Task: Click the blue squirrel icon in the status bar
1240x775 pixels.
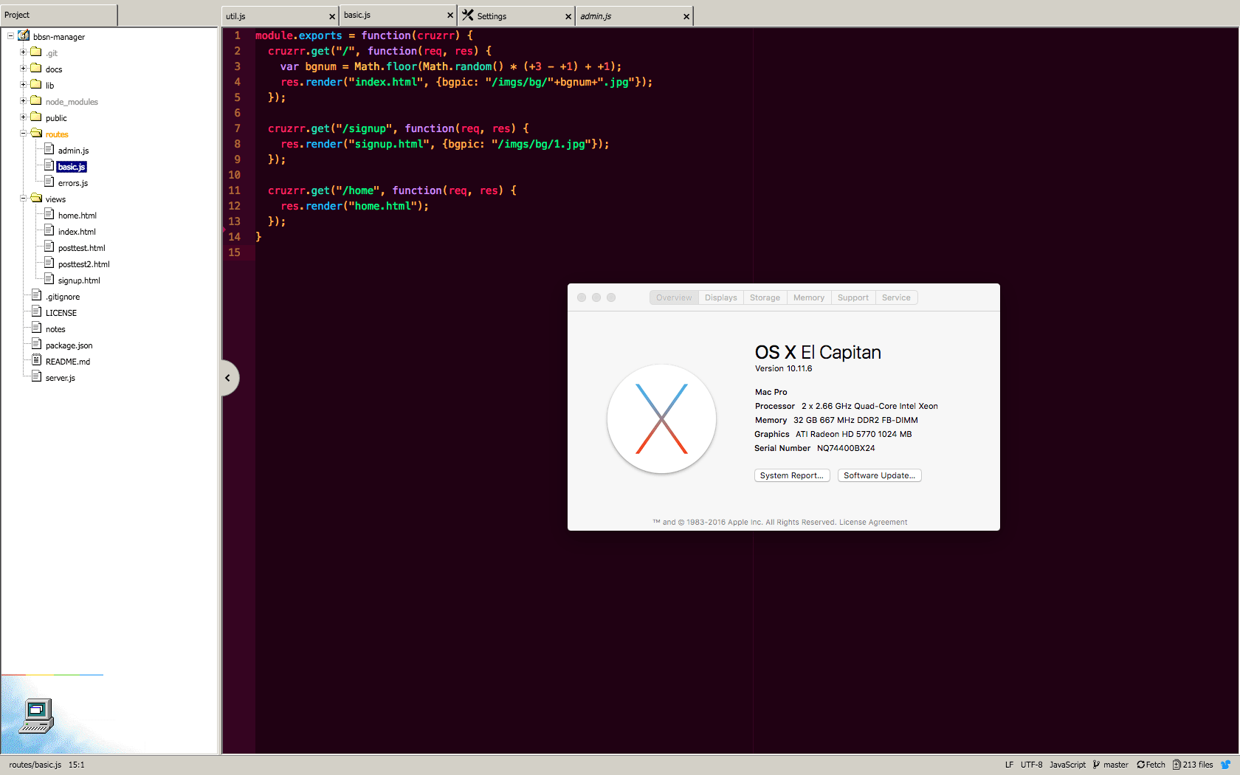Action: coord(1227,765)
